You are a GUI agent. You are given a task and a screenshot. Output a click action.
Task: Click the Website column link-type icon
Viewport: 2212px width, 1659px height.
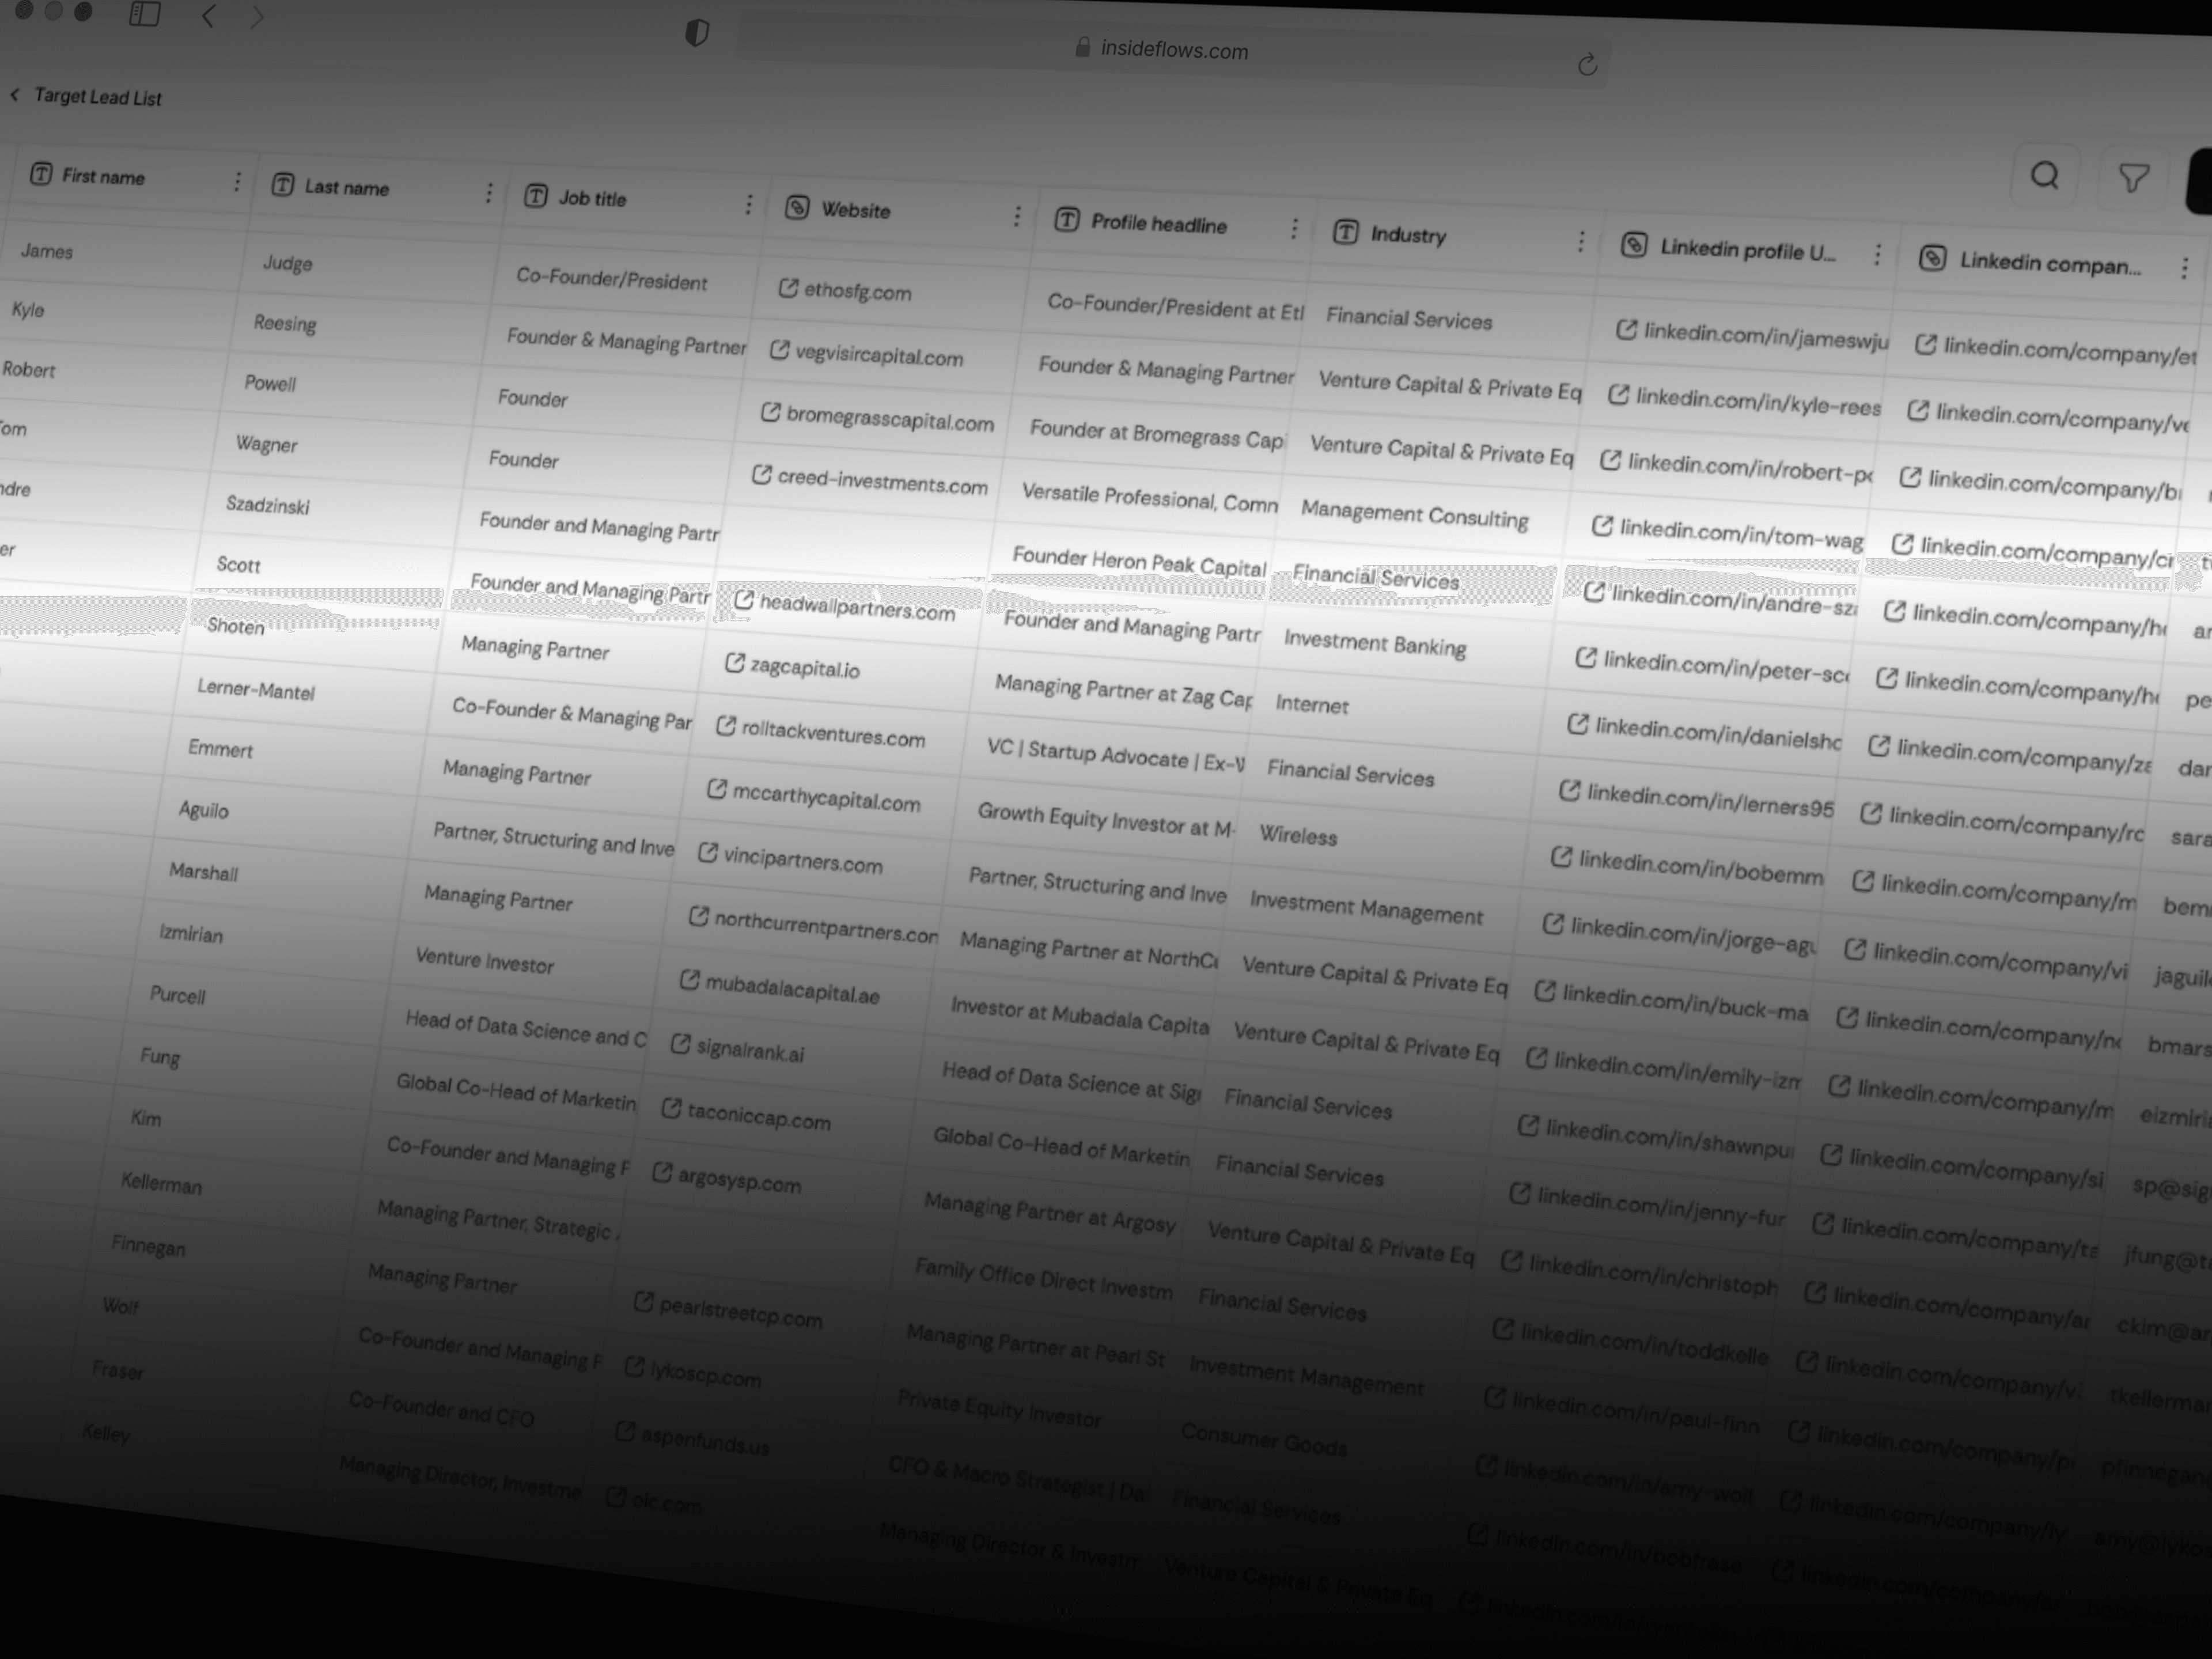tap(797, 207)
